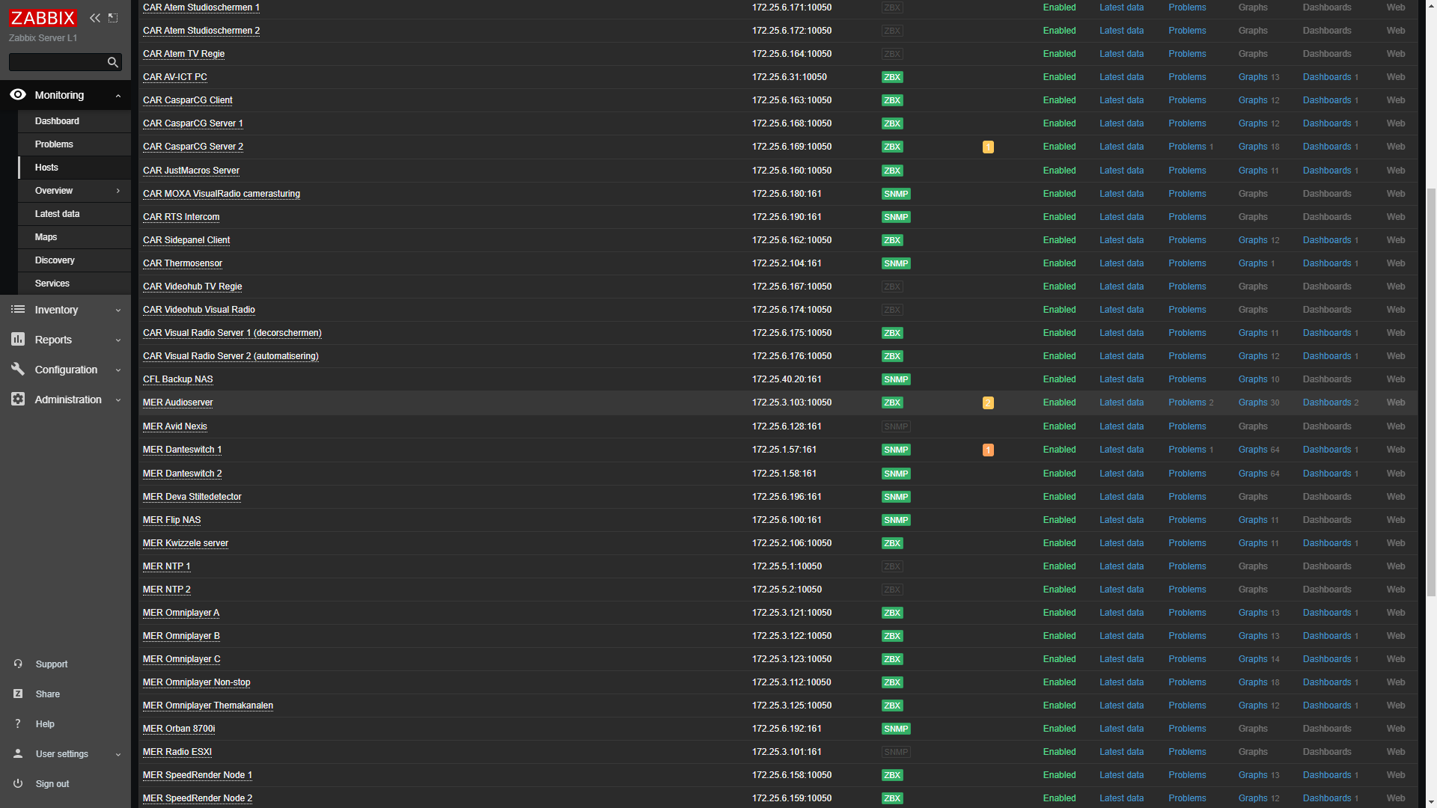The width and height of the screenshot is (1437, 808).
Task: Click problem count badge on CAR CasparCG Server 2
Action: tap(988, 147)
